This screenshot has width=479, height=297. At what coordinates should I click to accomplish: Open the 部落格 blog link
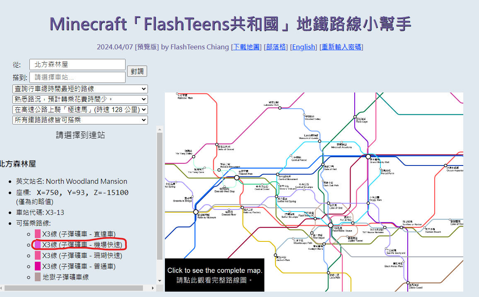276,47
